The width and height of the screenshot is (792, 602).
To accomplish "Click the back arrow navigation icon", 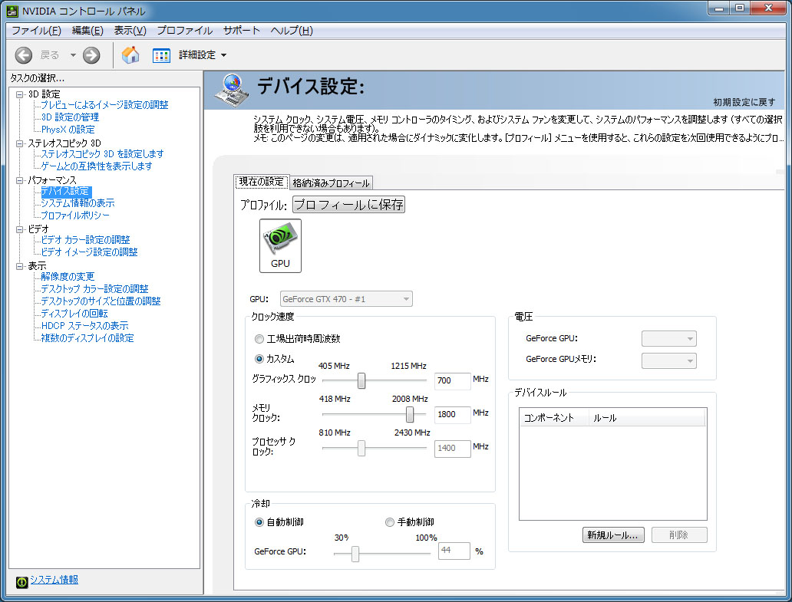I will point(23,55).
